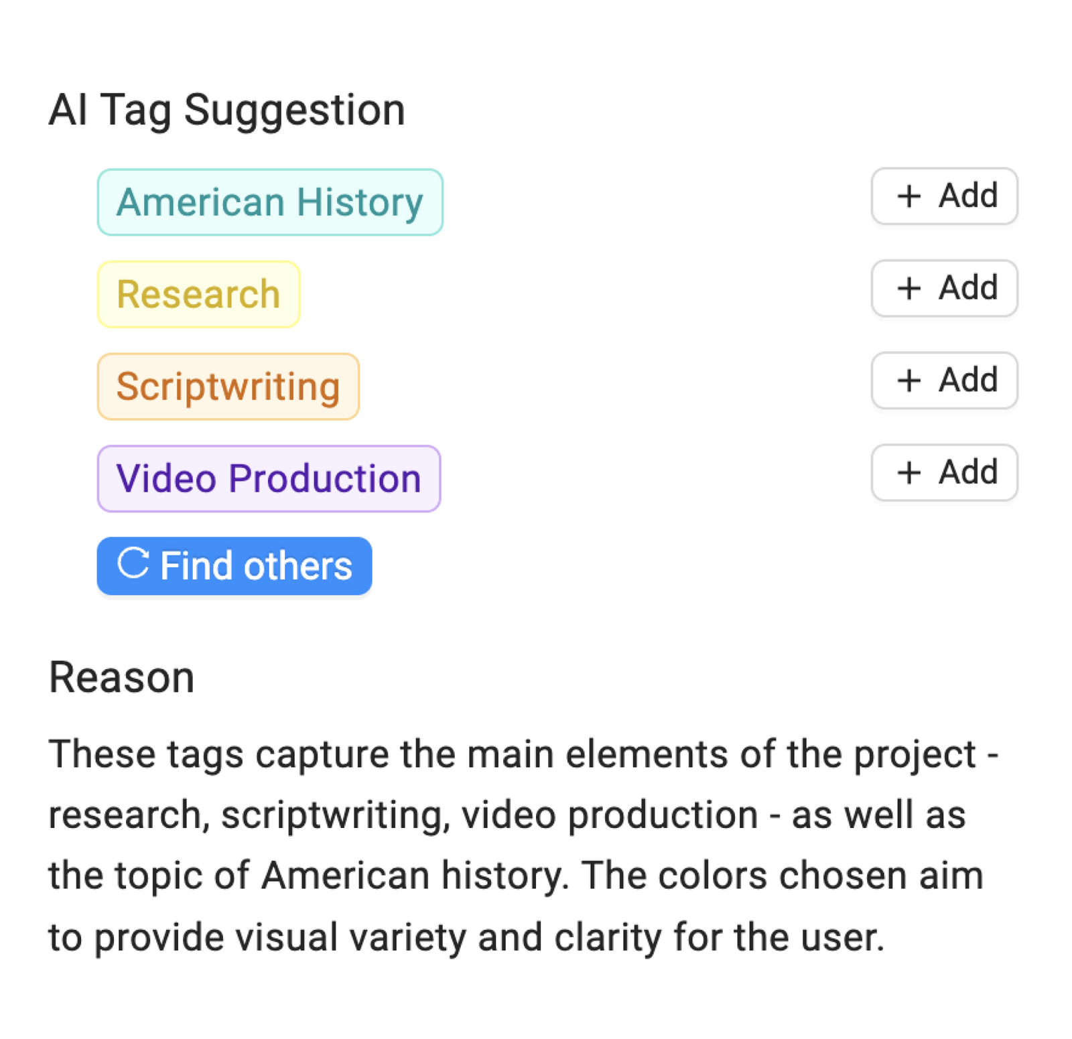
Task: Click the reason explanation paragraph
Action: (x=523, y=844)
